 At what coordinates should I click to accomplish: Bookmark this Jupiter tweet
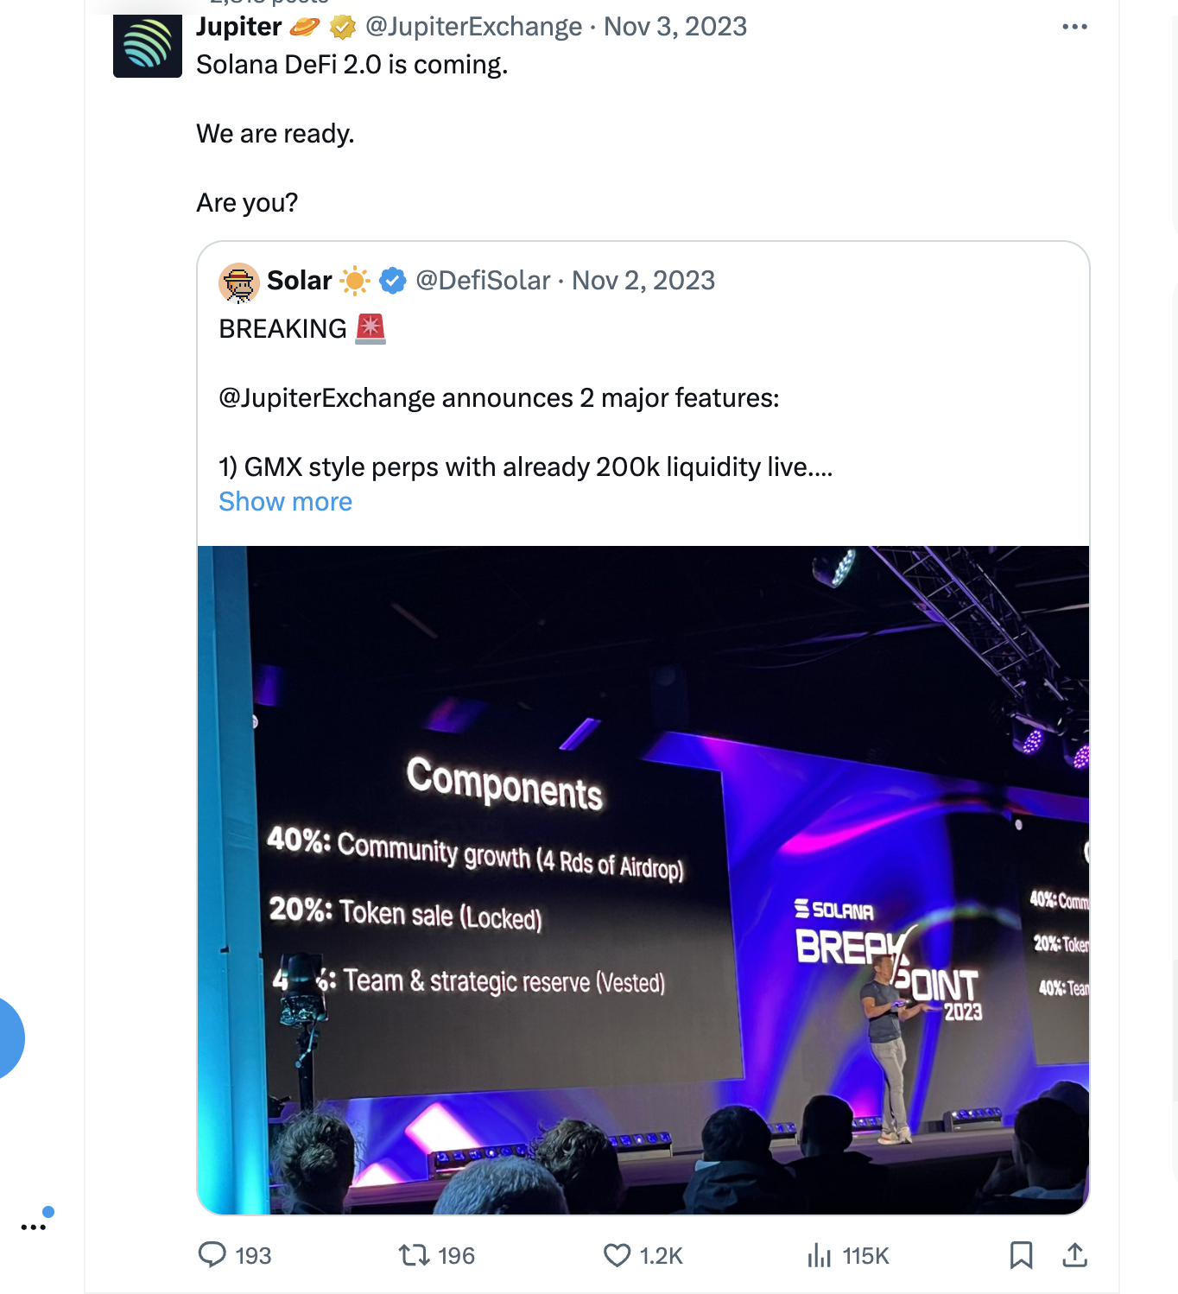coord(1021,1254)
